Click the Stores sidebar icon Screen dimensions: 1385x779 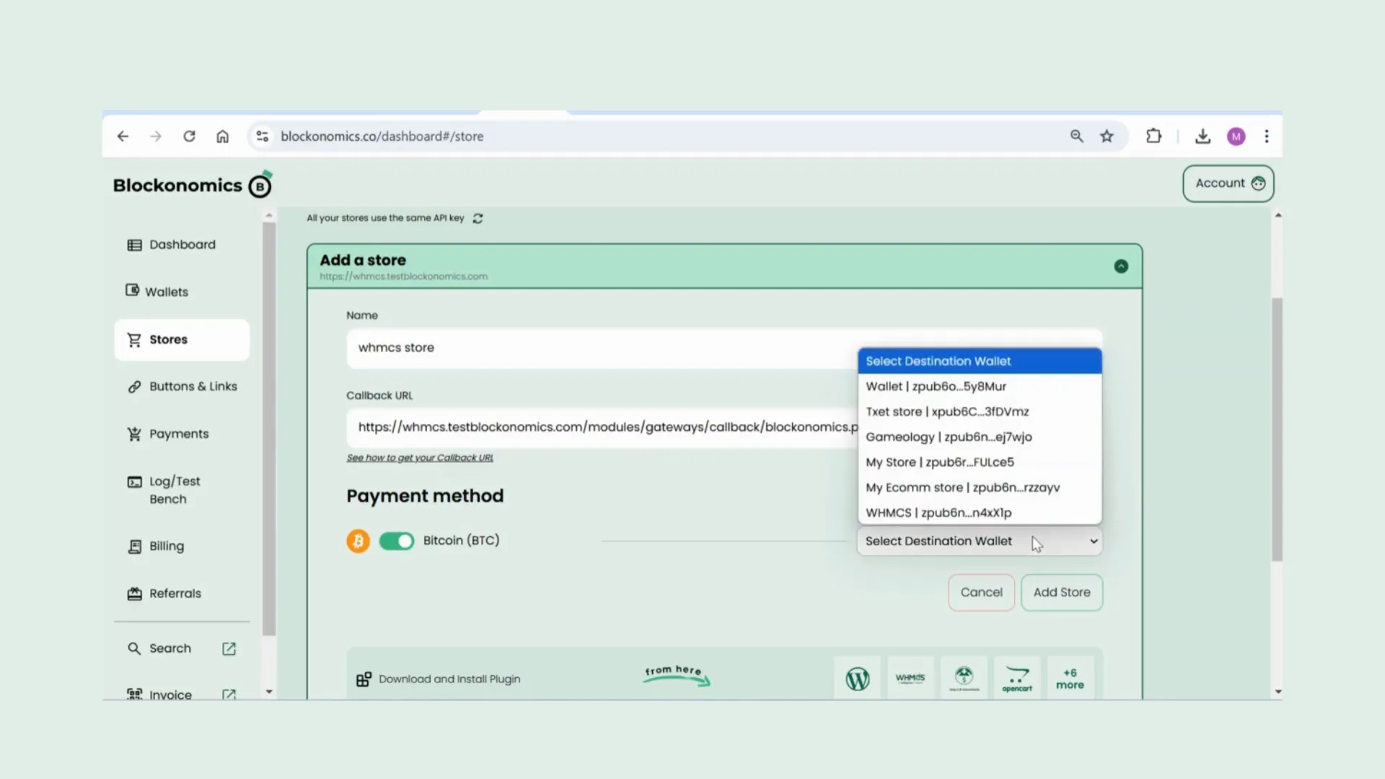click(134, 338)
